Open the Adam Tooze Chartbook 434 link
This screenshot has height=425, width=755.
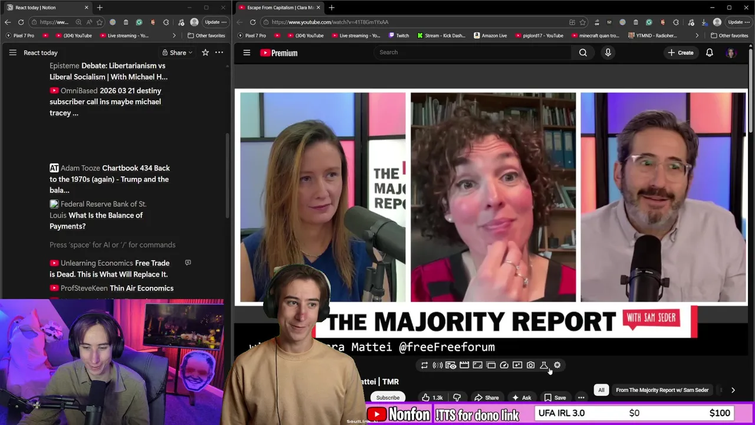click(110, 179)
